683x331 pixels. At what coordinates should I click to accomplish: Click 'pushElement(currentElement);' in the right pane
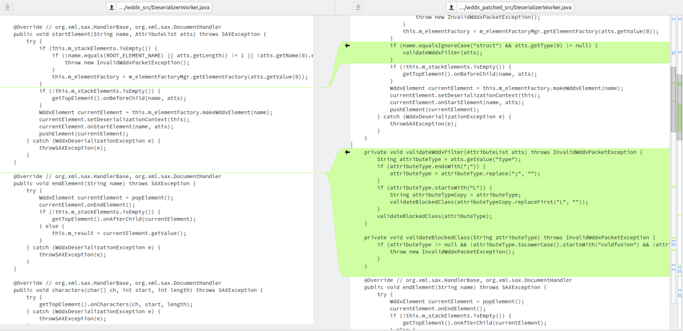(434, 110)
